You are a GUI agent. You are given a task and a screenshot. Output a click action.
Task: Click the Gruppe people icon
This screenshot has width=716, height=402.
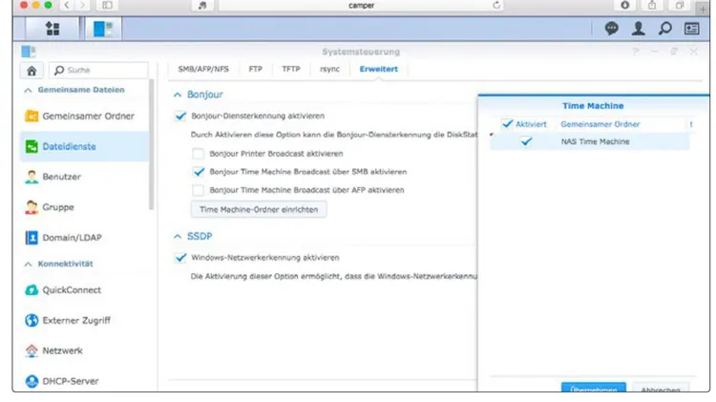pos(32,207)
